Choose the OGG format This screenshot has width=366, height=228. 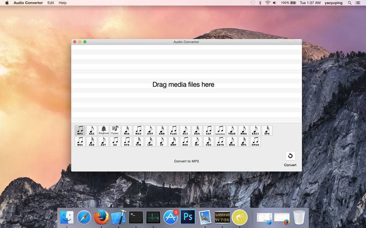tap(197, 130)
